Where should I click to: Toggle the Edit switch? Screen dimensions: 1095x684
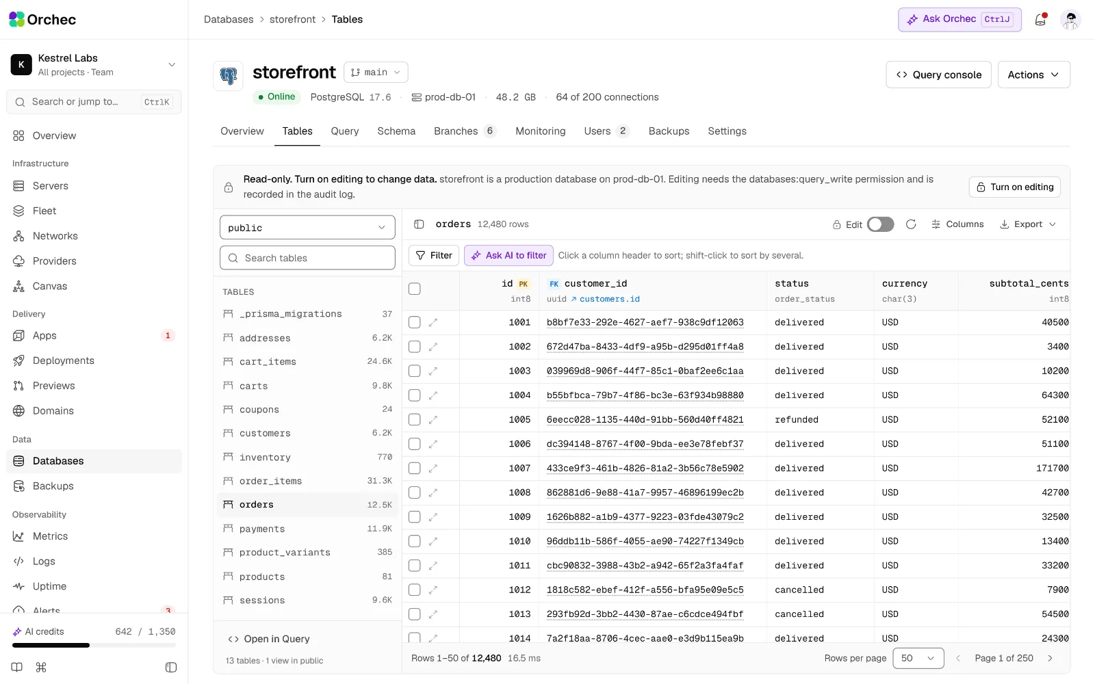coord(880,224)
